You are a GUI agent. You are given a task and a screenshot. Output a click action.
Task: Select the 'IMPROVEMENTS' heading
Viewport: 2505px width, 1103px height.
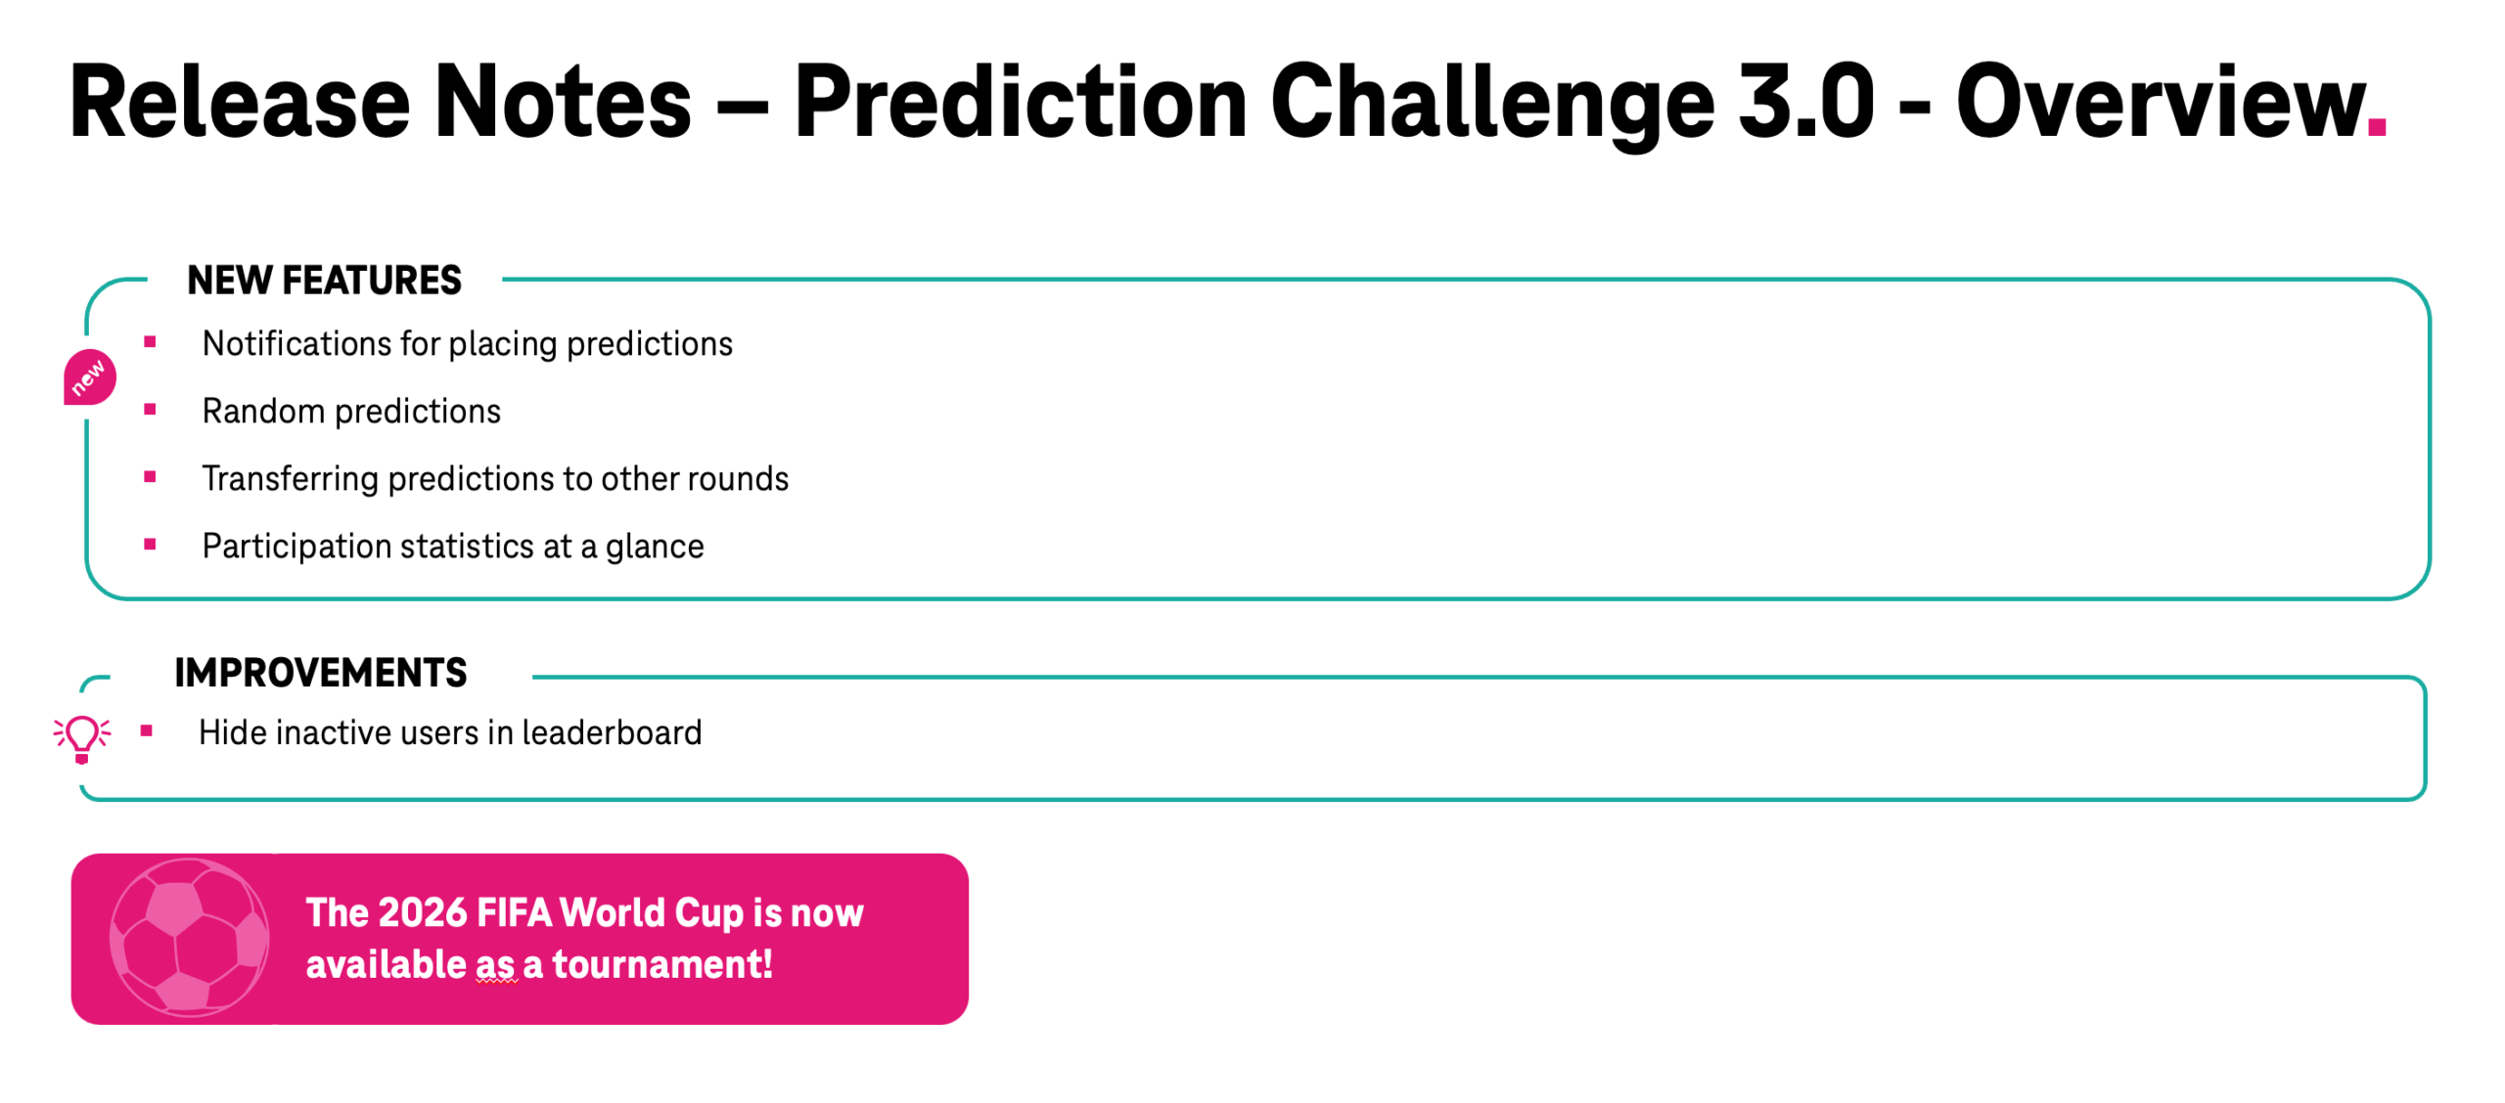tap(320, 673)
